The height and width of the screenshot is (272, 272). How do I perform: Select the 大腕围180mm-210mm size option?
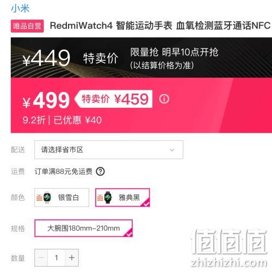[83, 228]
